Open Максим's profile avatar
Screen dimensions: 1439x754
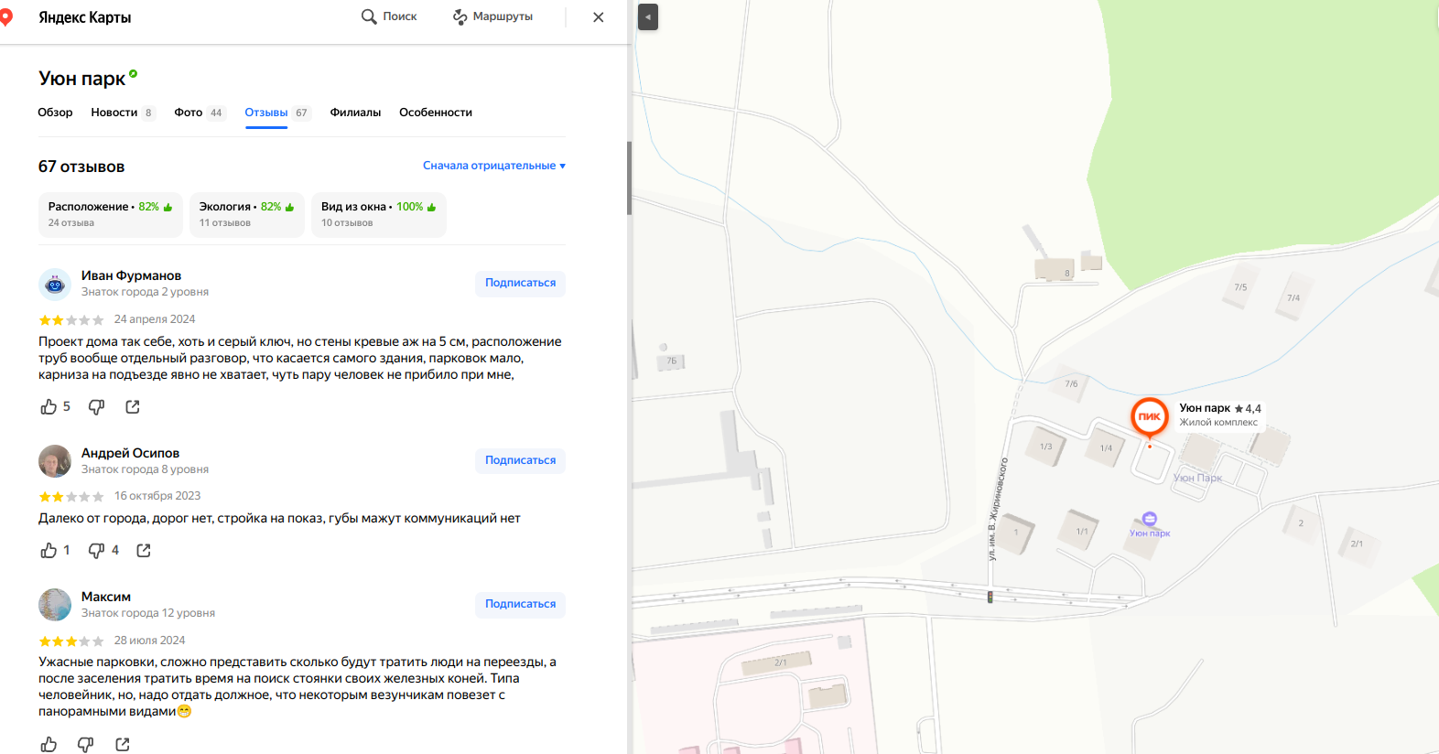pos(55,605)
